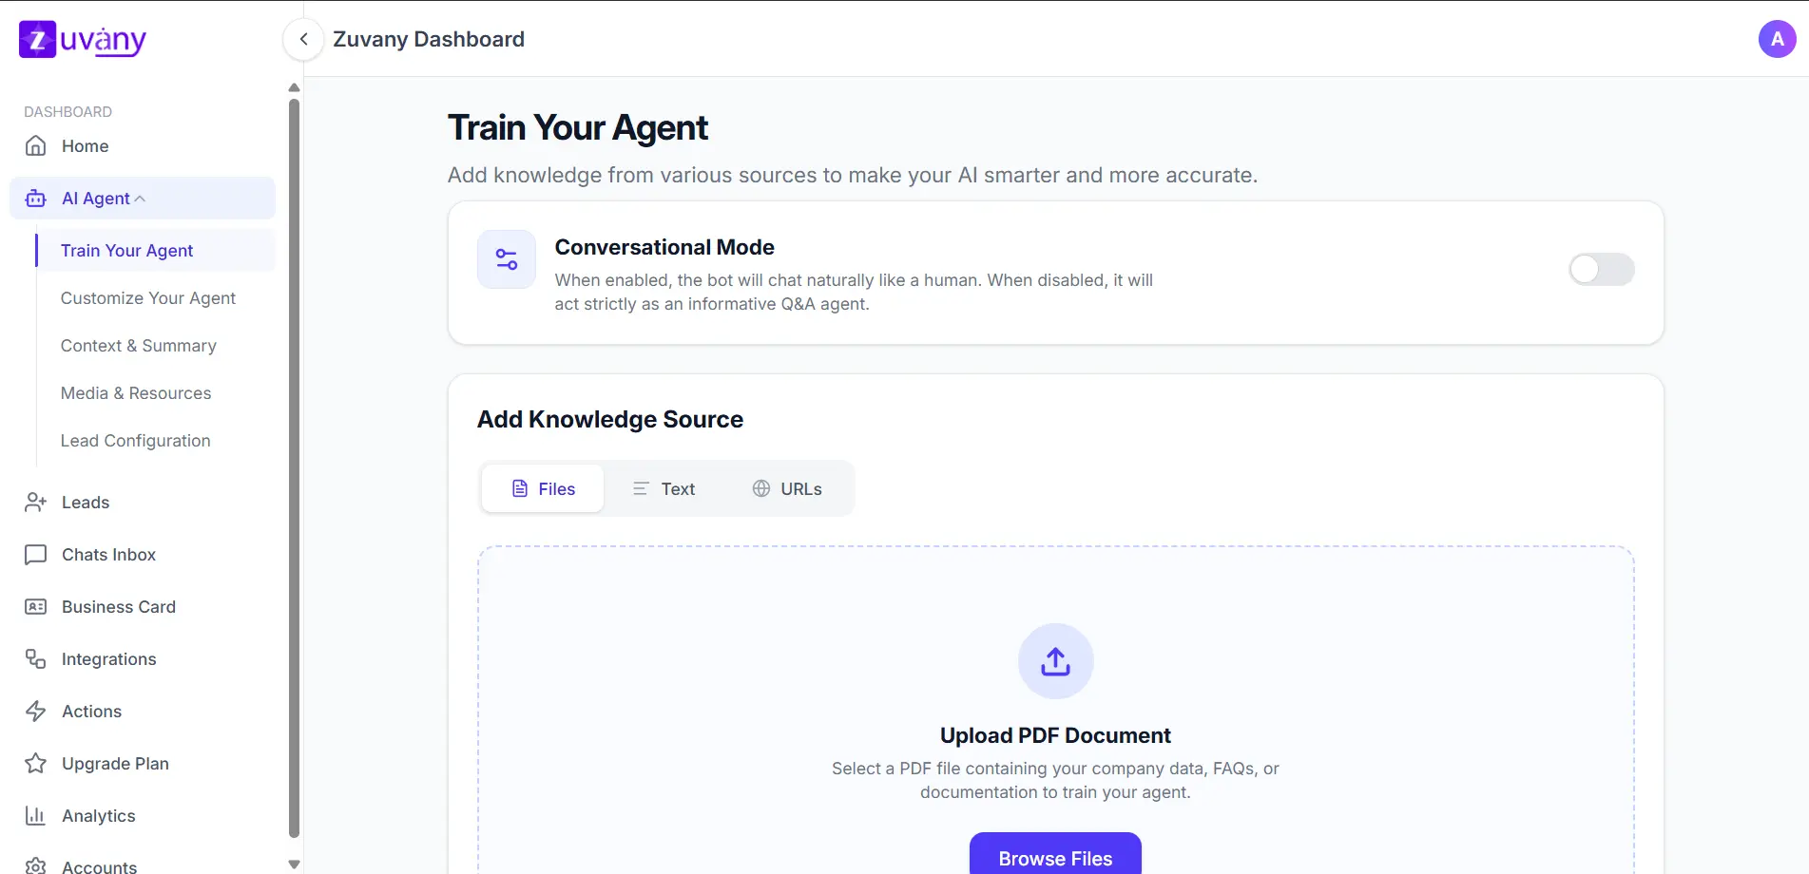Click the Upload PDF Document dropzone heading

[x=1055, y=736]
